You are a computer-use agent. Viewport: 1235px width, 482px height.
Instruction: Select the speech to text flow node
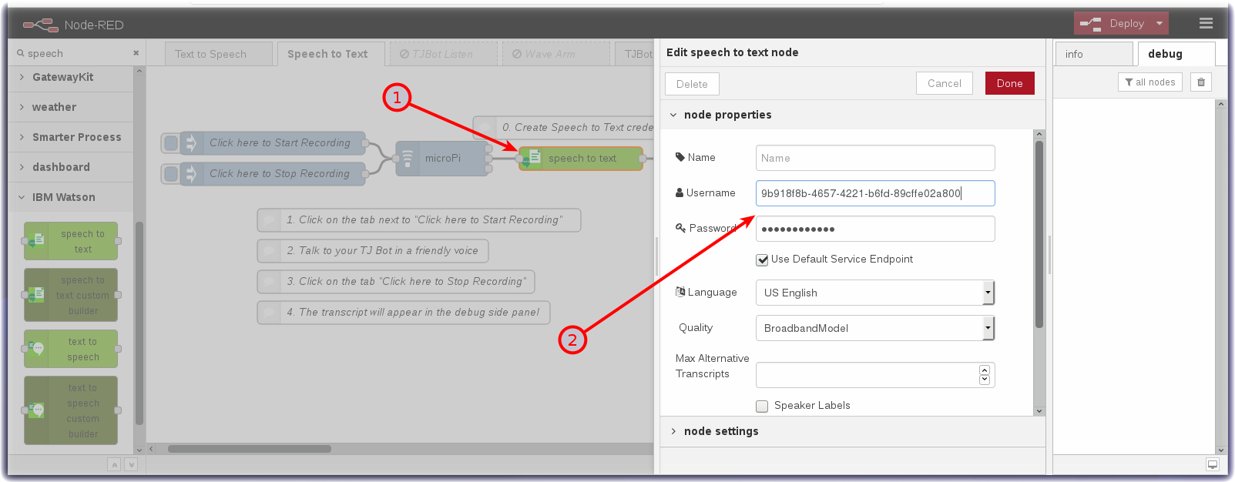(x=581, y=158)
